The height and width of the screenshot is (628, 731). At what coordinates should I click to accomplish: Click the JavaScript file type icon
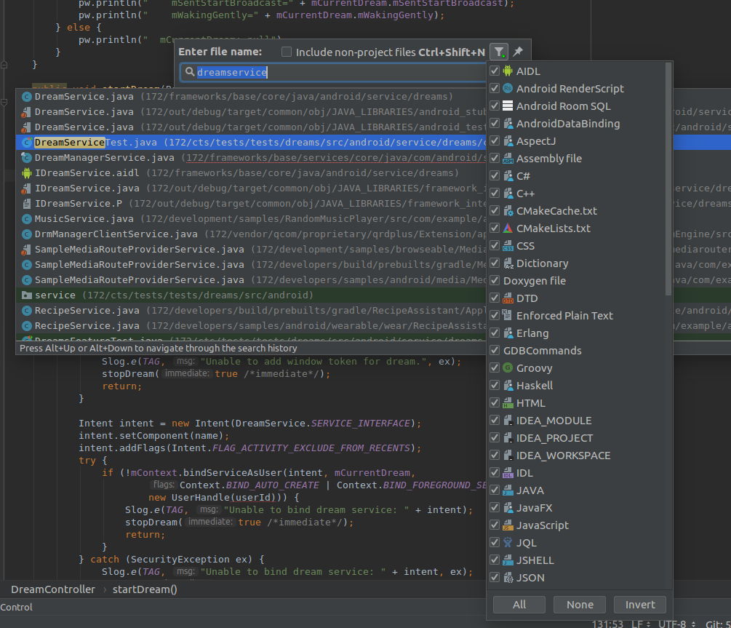508,525
